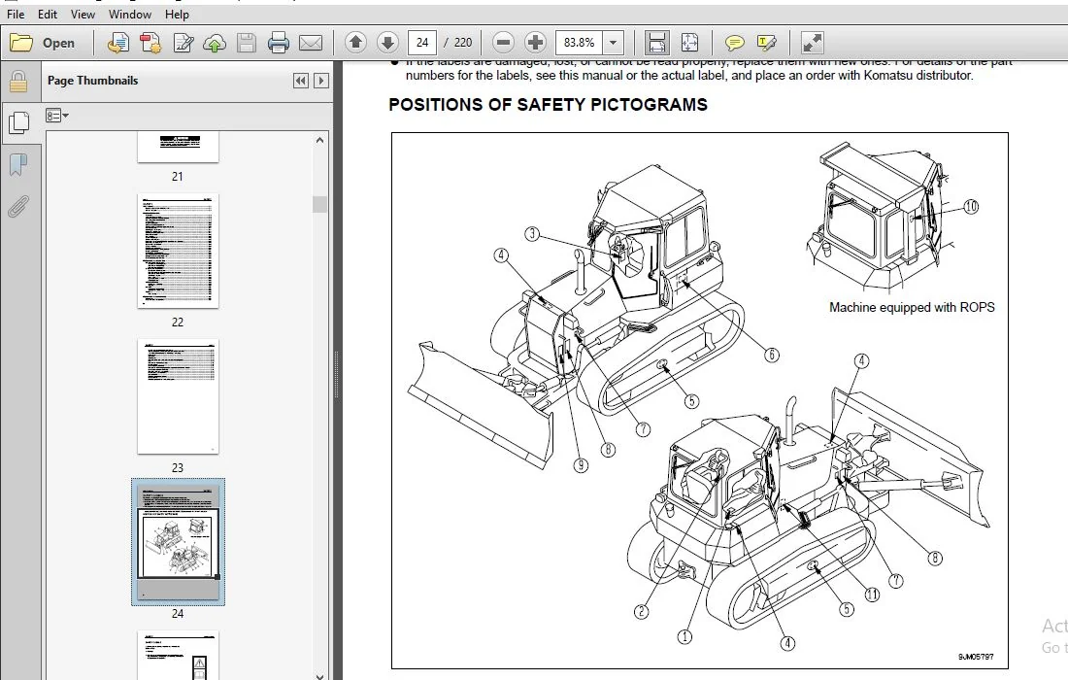1068x680 pixels.
Task: Click the Open folder button
Action: [42, 43]
